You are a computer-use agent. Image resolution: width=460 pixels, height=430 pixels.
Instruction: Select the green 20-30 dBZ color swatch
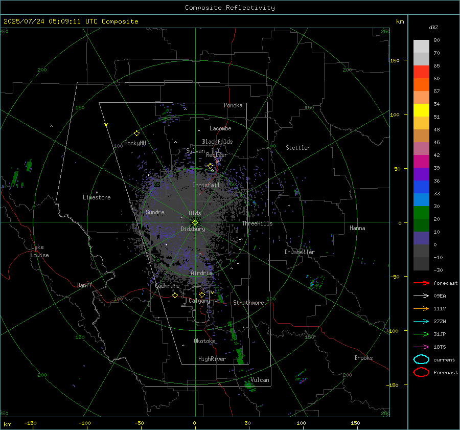pyautogui.click(x=421, y=213)
